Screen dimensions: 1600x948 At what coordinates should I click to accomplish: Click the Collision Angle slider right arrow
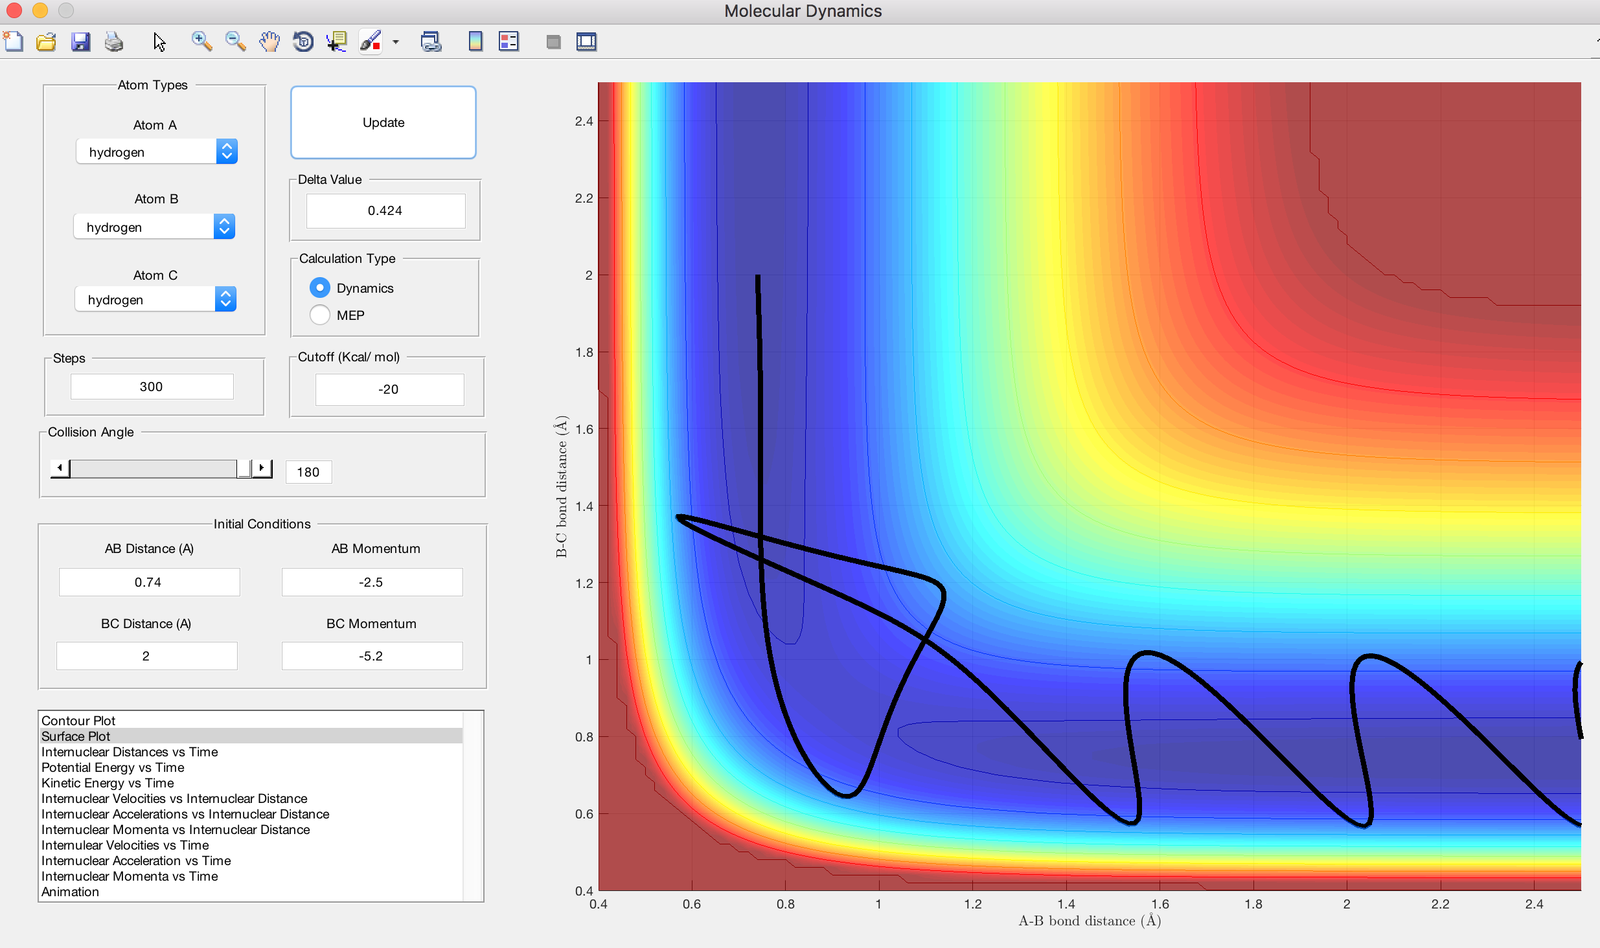point(262,468)
